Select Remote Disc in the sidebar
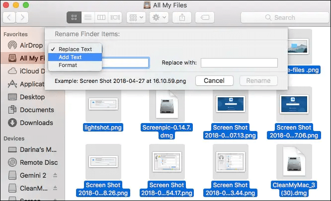The width and height of the screenshot is (331, 201). pos(38,162)
